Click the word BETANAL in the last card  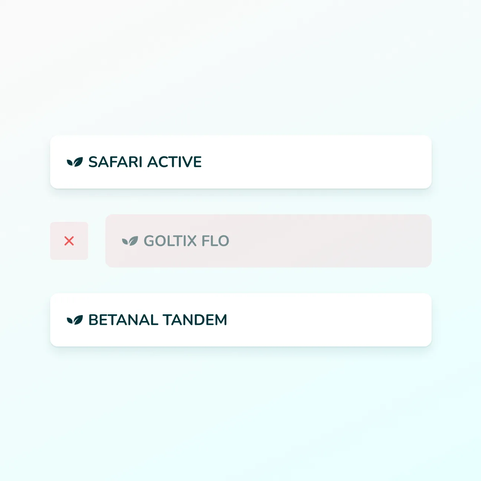[123, 320]
